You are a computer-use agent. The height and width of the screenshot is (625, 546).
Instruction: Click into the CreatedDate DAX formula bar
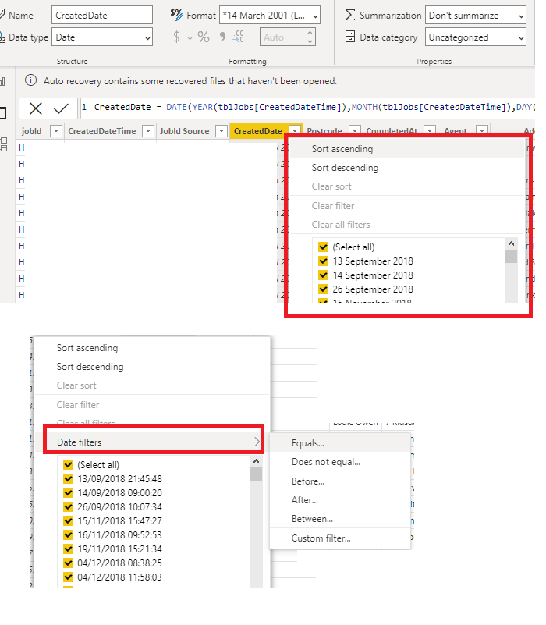pyautogui.click(x=307, y=108)
